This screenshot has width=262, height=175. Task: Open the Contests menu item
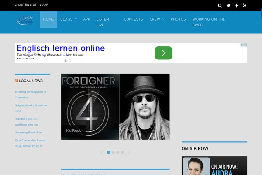tap(133, 19)
